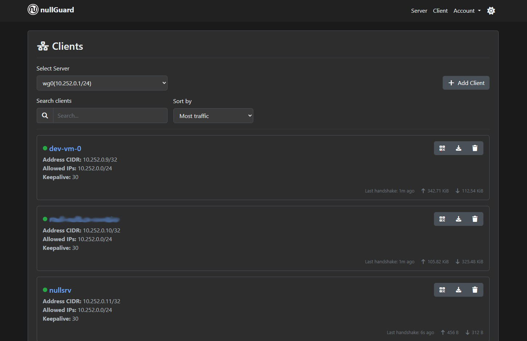
Task: Click the Clients page heading
Action: (x=60, y=46)
